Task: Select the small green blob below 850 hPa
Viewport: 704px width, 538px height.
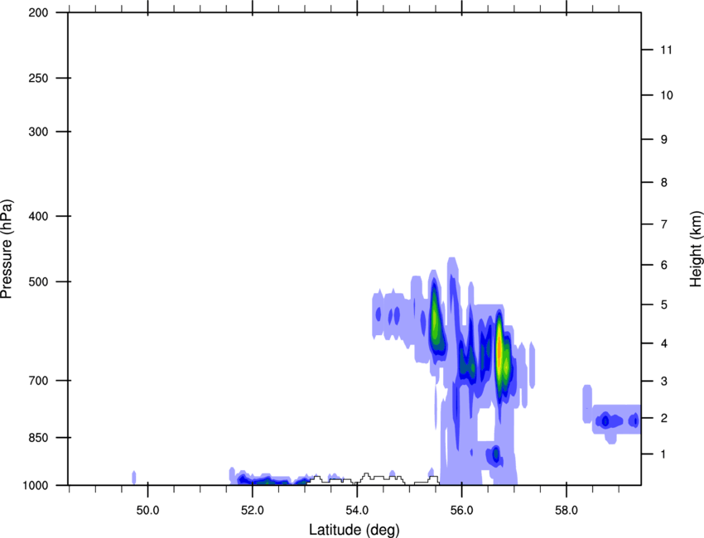Action: click(495, 454)
